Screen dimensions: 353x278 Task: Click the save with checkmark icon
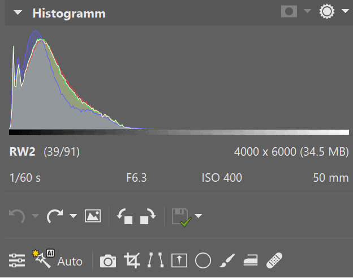tap(182, 217)
